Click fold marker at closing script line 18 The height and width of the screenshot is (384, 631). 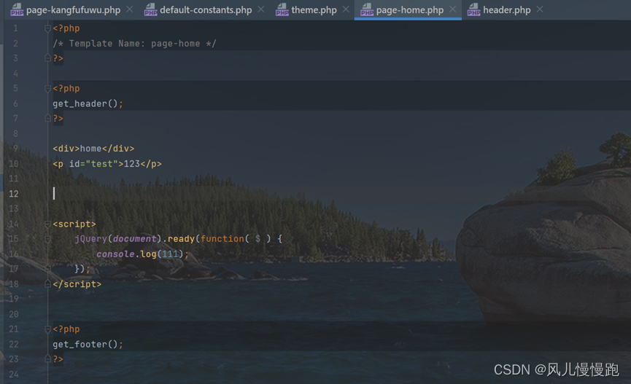(47, 284)
